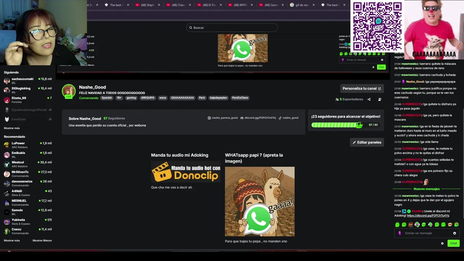Click Elzeta_98 avatar in sidebar
Viewport: 464px width, 261px height.
(x=7, y=100)
